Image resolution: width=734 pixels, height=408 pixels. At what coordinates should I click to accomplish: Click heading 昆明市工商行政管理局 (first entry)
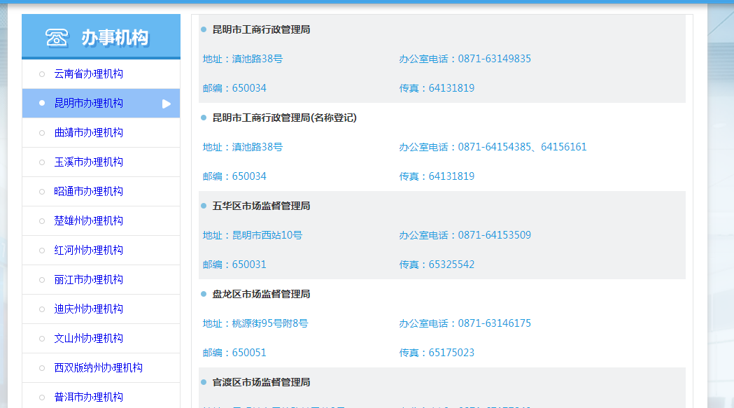click(261, 29)
